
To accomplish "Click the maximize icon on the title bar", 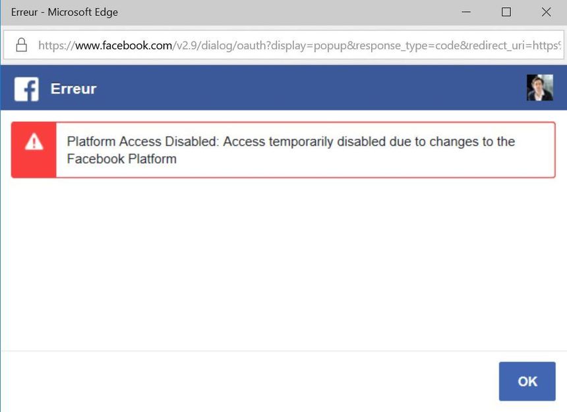I will click(506, 12).
